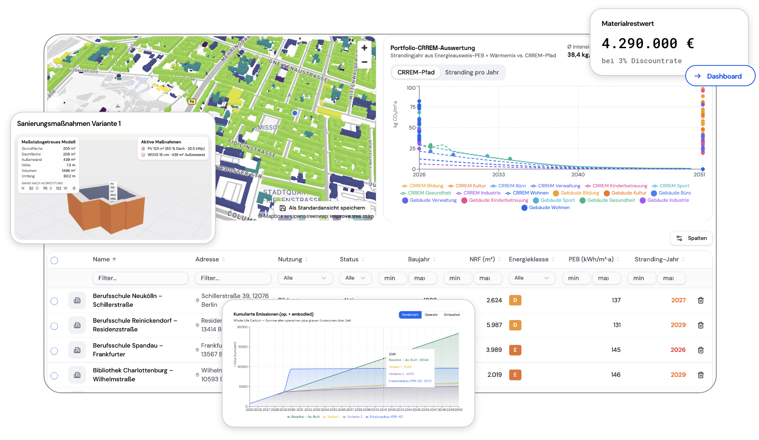
Task: Select the Kombiniert emissions tab
Action: 410,315
